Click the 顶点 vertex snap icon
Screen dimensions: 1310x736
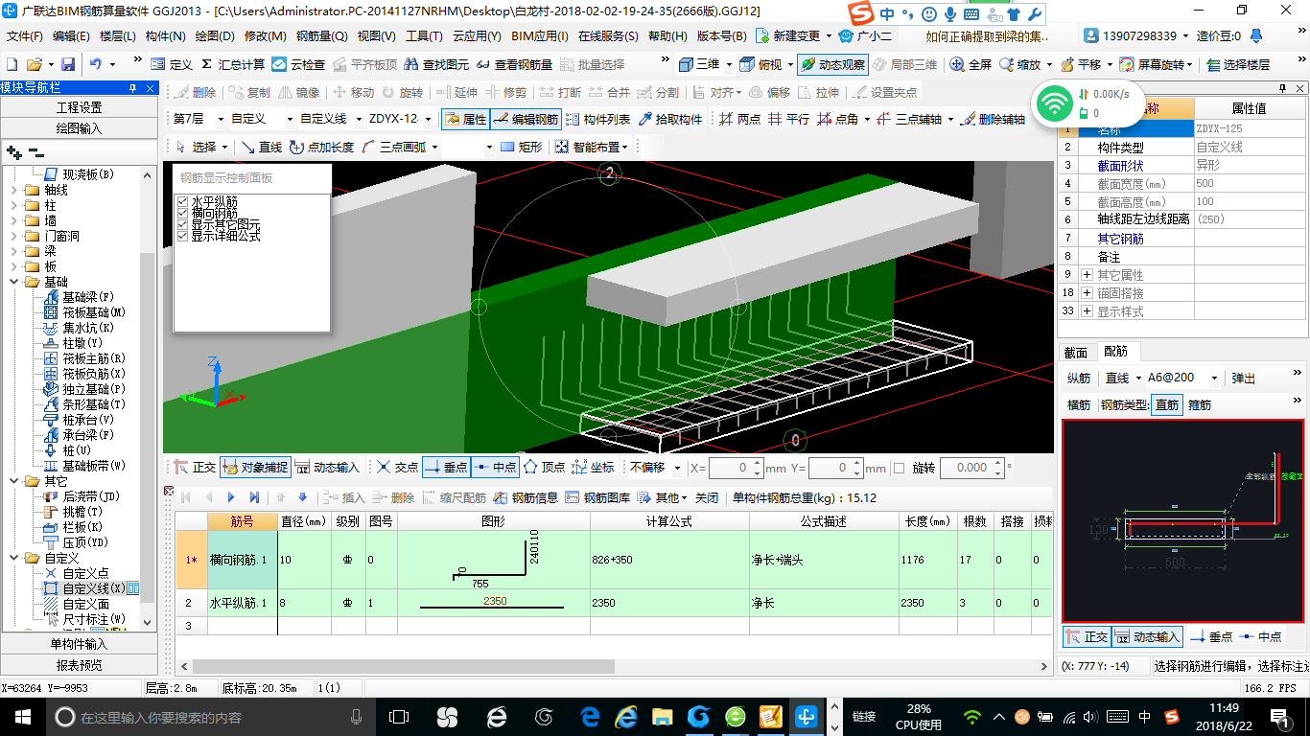click(544, 468)
